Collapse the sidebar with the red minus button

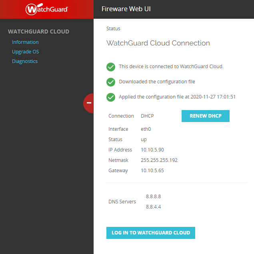pos(88,103)
